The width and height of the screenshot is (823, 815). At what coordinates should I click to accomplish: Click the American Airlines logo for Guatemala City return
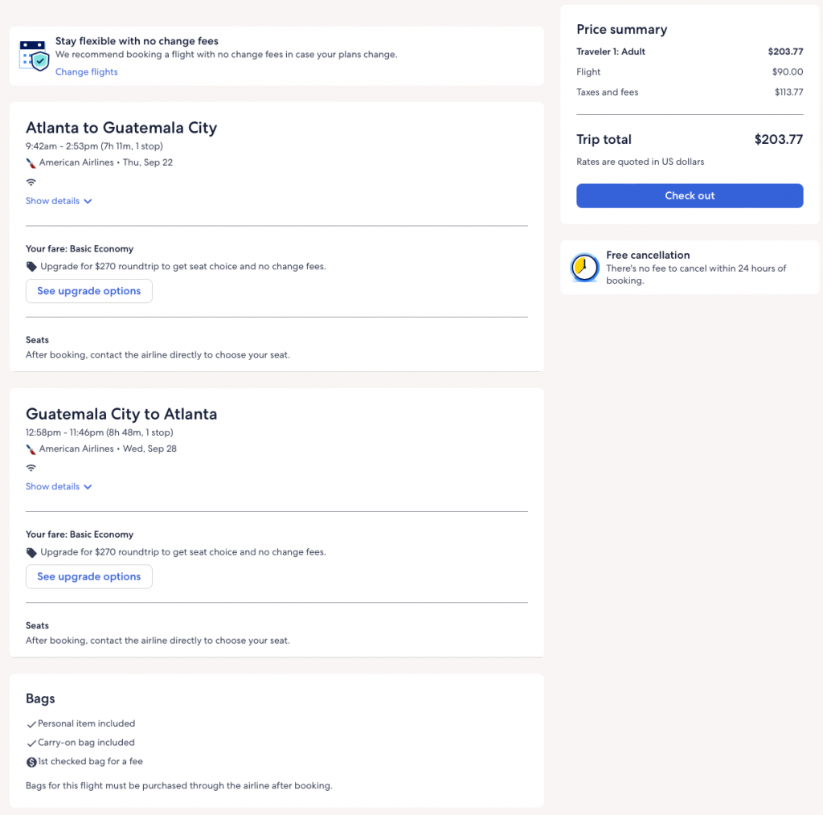click(31, 449)
